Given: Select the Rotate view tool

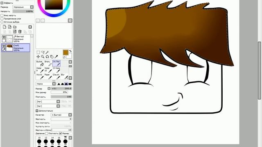Looking at the screenshot, I should pyautogui.click(x=47, y=57).
